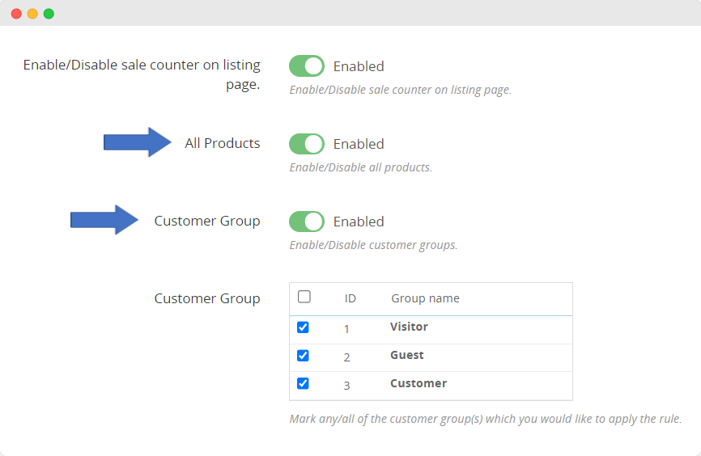Toggle the sale counter on listing page switch

pos(307,66)
